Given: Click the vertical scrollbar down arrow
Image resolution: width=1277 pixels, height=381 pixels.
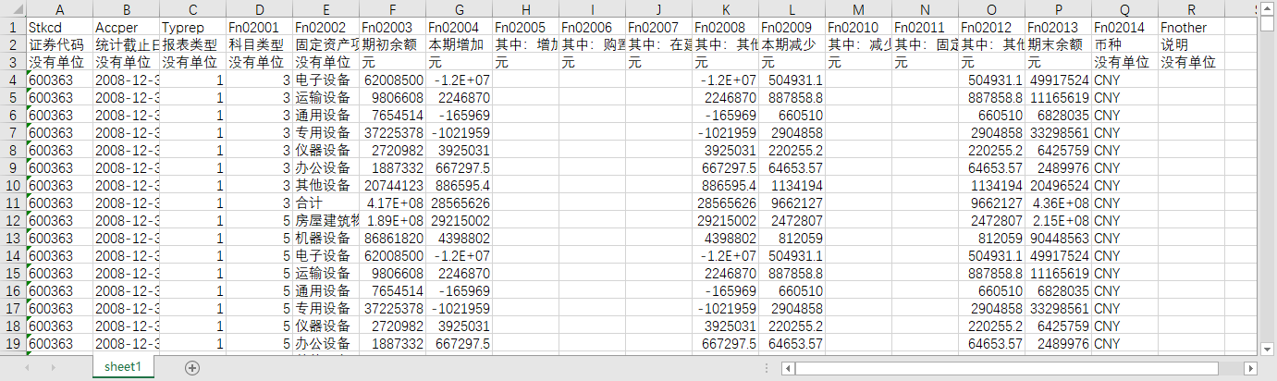Looking at the screenshot, I should tap(1268, 349).
